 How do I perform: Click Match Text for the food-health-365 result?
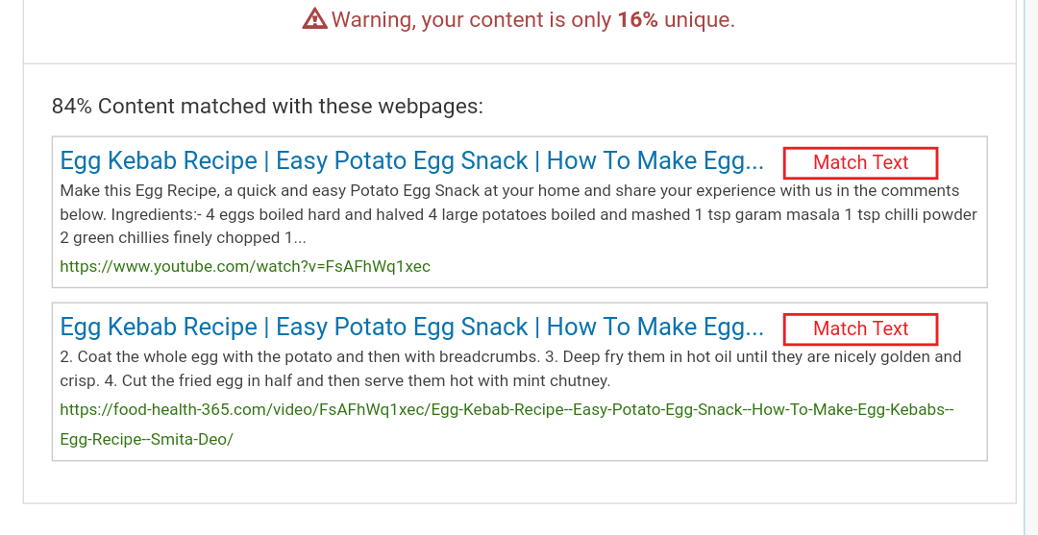(x=860, y=328)
